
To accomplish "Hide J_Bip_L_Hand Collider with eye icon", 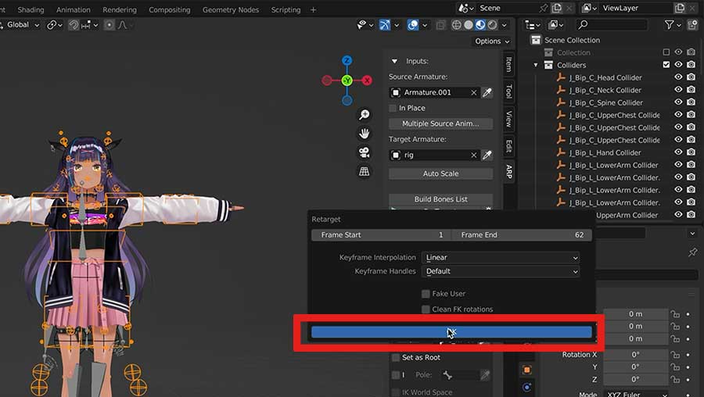I will 678,152.
